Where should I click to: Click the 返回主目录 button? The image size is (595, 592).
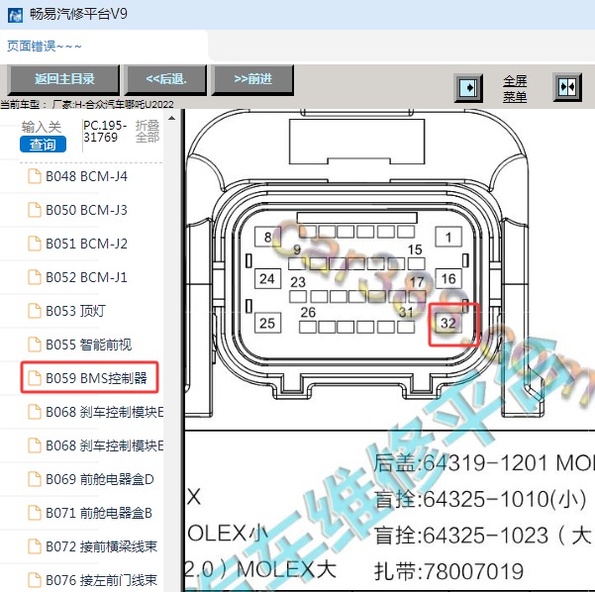63,79
